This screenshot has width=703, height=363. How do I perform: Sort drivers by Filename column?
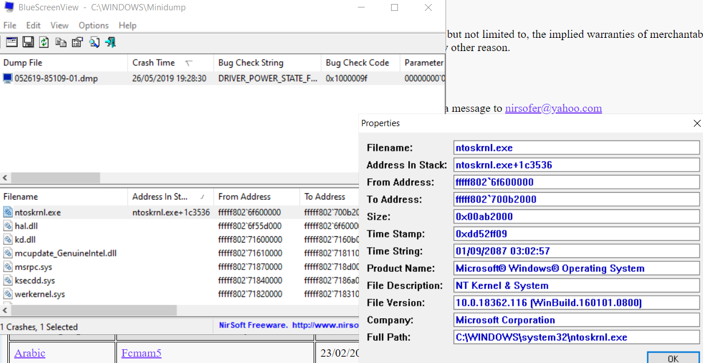[x=64, y=197]
